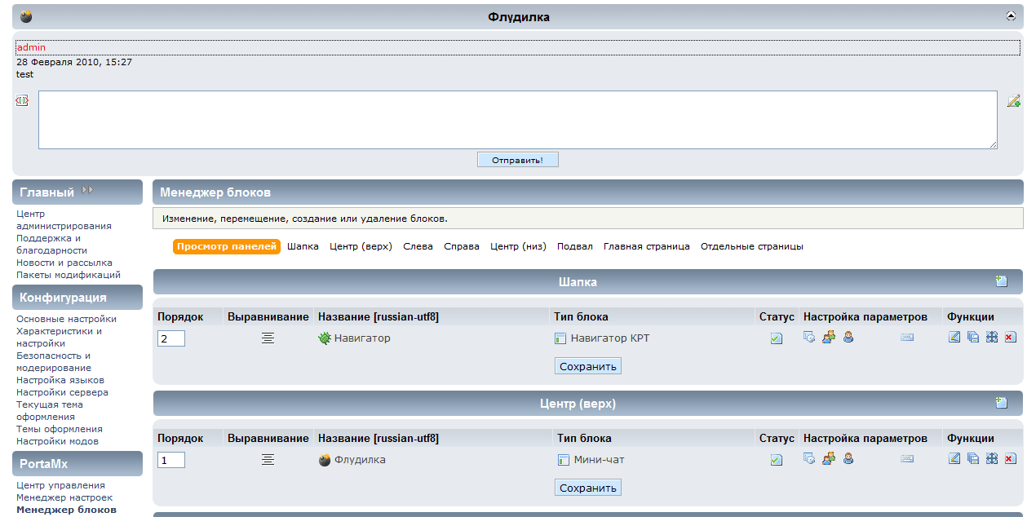Click the order field for Флудилка block
This screenshot has height=517, width=1027.
171,460
